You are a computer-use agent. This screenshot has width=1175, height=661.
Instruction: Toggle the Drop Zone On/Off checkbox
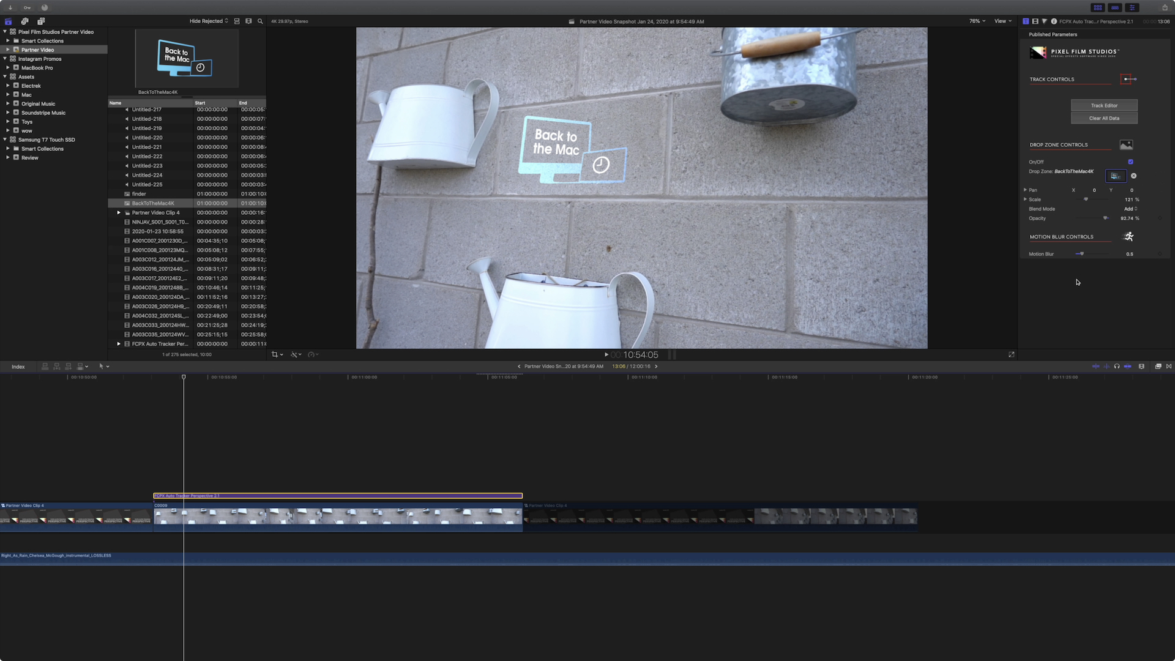point(1130,162)
